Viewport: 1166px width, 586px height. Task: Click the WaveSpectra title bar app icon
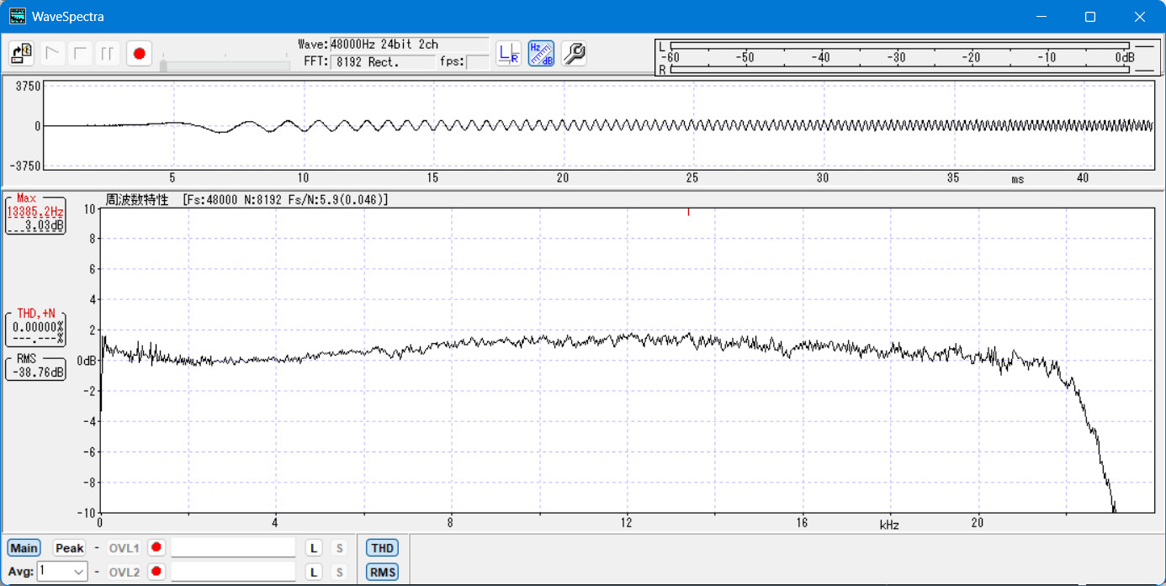17,16
